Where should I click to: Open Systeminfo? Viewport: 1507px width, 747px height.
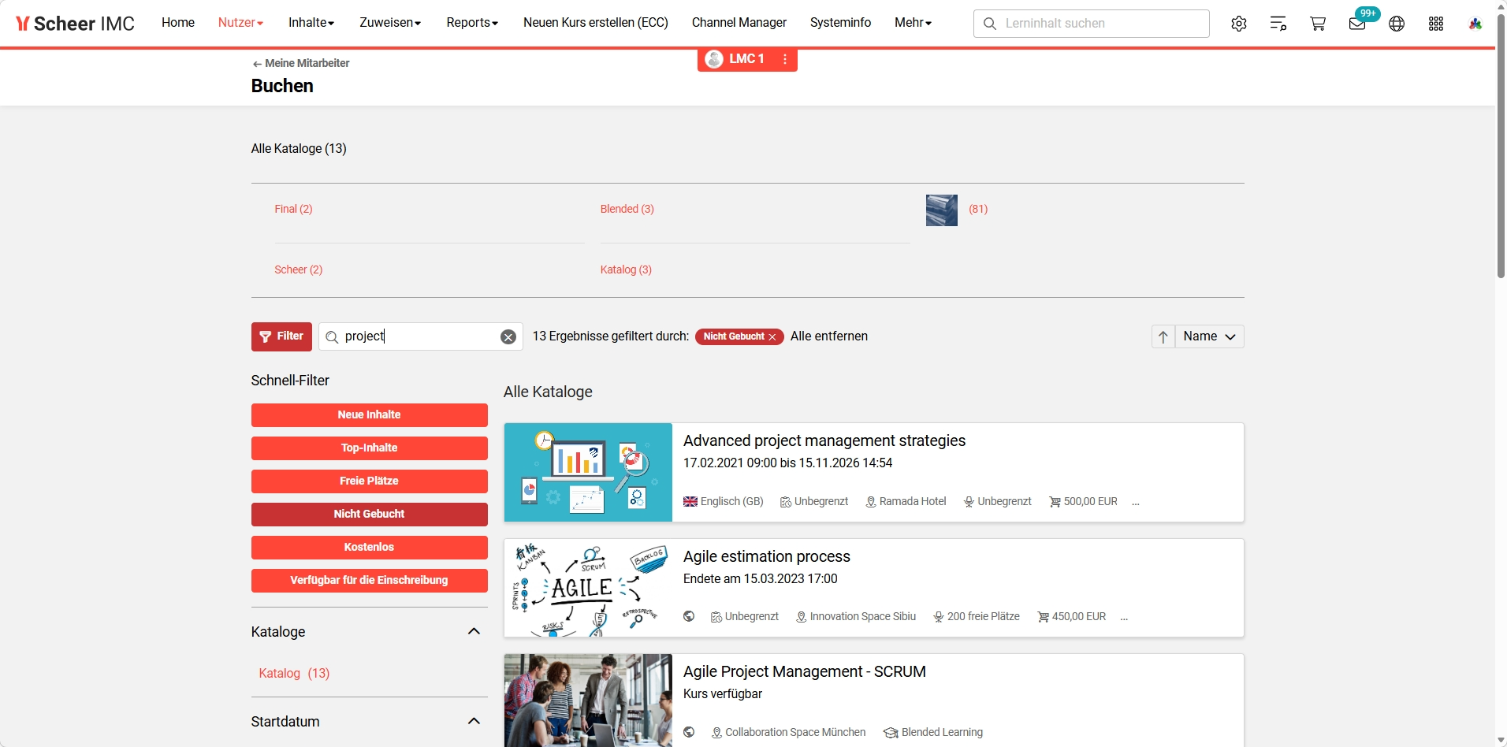point(840,23)
